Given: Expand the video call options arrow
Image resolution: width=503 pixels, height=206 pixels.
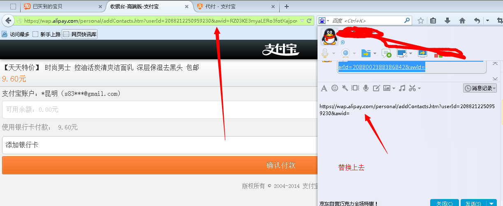Looking at the screenshot, I should (x=354, y=53).
